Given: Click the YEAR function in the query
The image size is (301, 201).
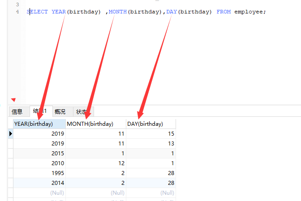Looking at the screenshot, I should pyautogui.click(x=59, y=12).
